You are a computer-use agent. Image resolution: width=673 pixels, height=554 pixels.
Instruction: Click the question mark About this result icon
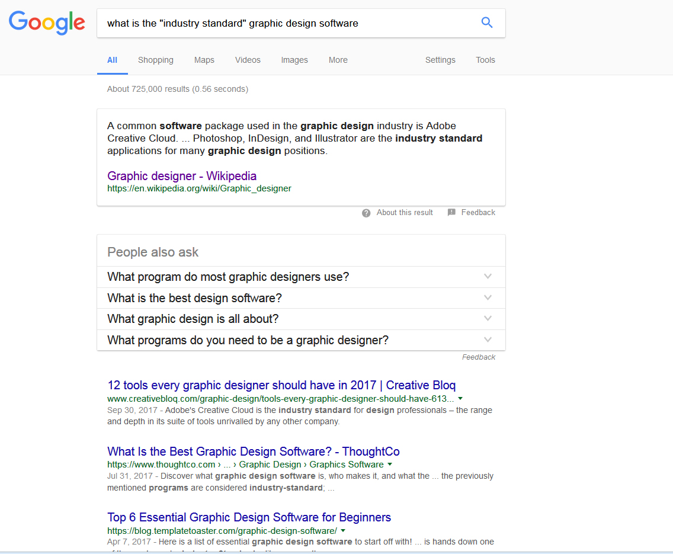[x=366, y=213]
